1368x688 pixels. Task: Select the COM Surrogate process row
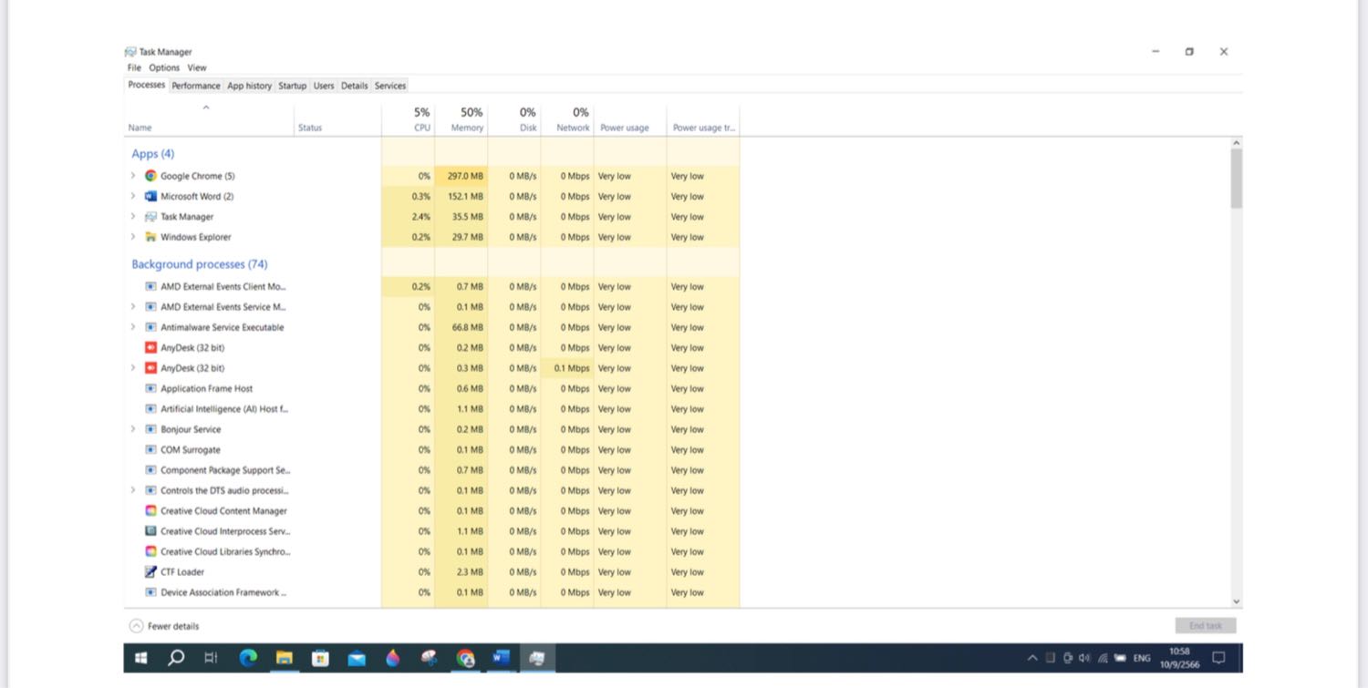coord(431,449)
